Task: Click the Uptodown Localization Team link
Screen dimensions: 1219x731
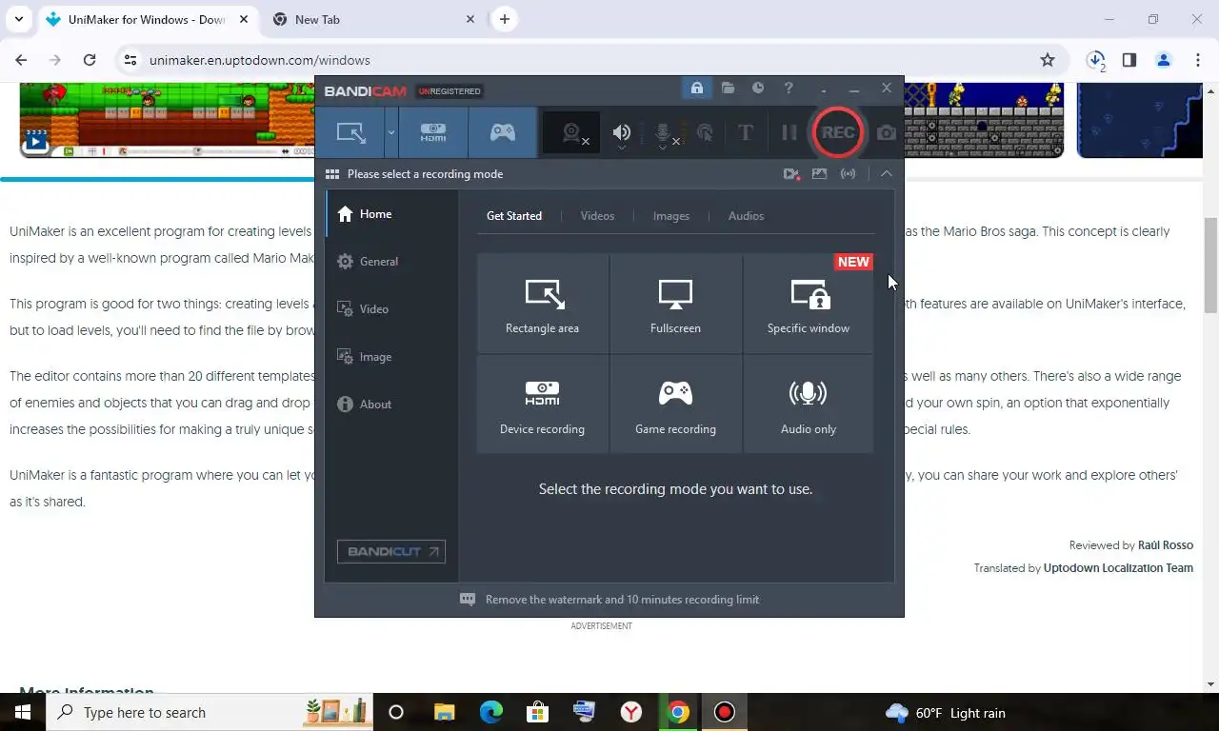Action: [1118, 568]
